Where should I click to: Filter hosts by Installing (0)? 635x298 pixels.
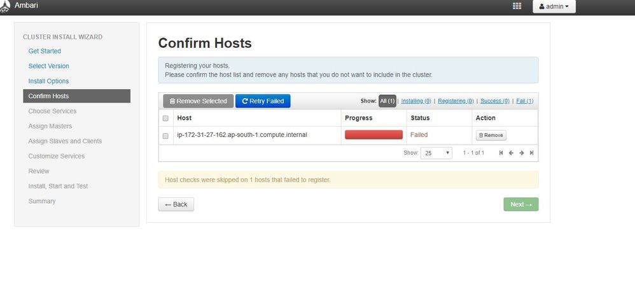coord(416,101)
